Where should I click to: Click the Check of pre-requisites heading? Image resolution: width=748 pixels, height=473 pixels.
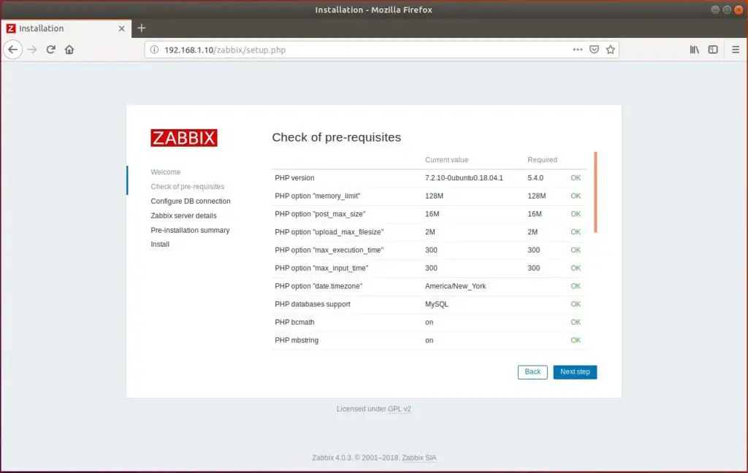pyautogui.click(x=336, y=137)
